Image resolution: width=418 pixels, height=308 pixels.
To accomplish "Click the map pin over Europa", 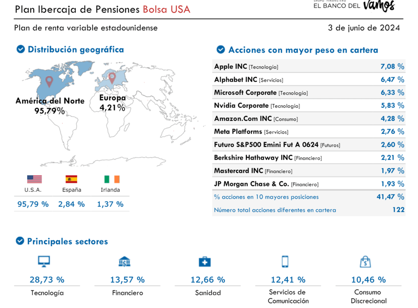I will point(112,78).
